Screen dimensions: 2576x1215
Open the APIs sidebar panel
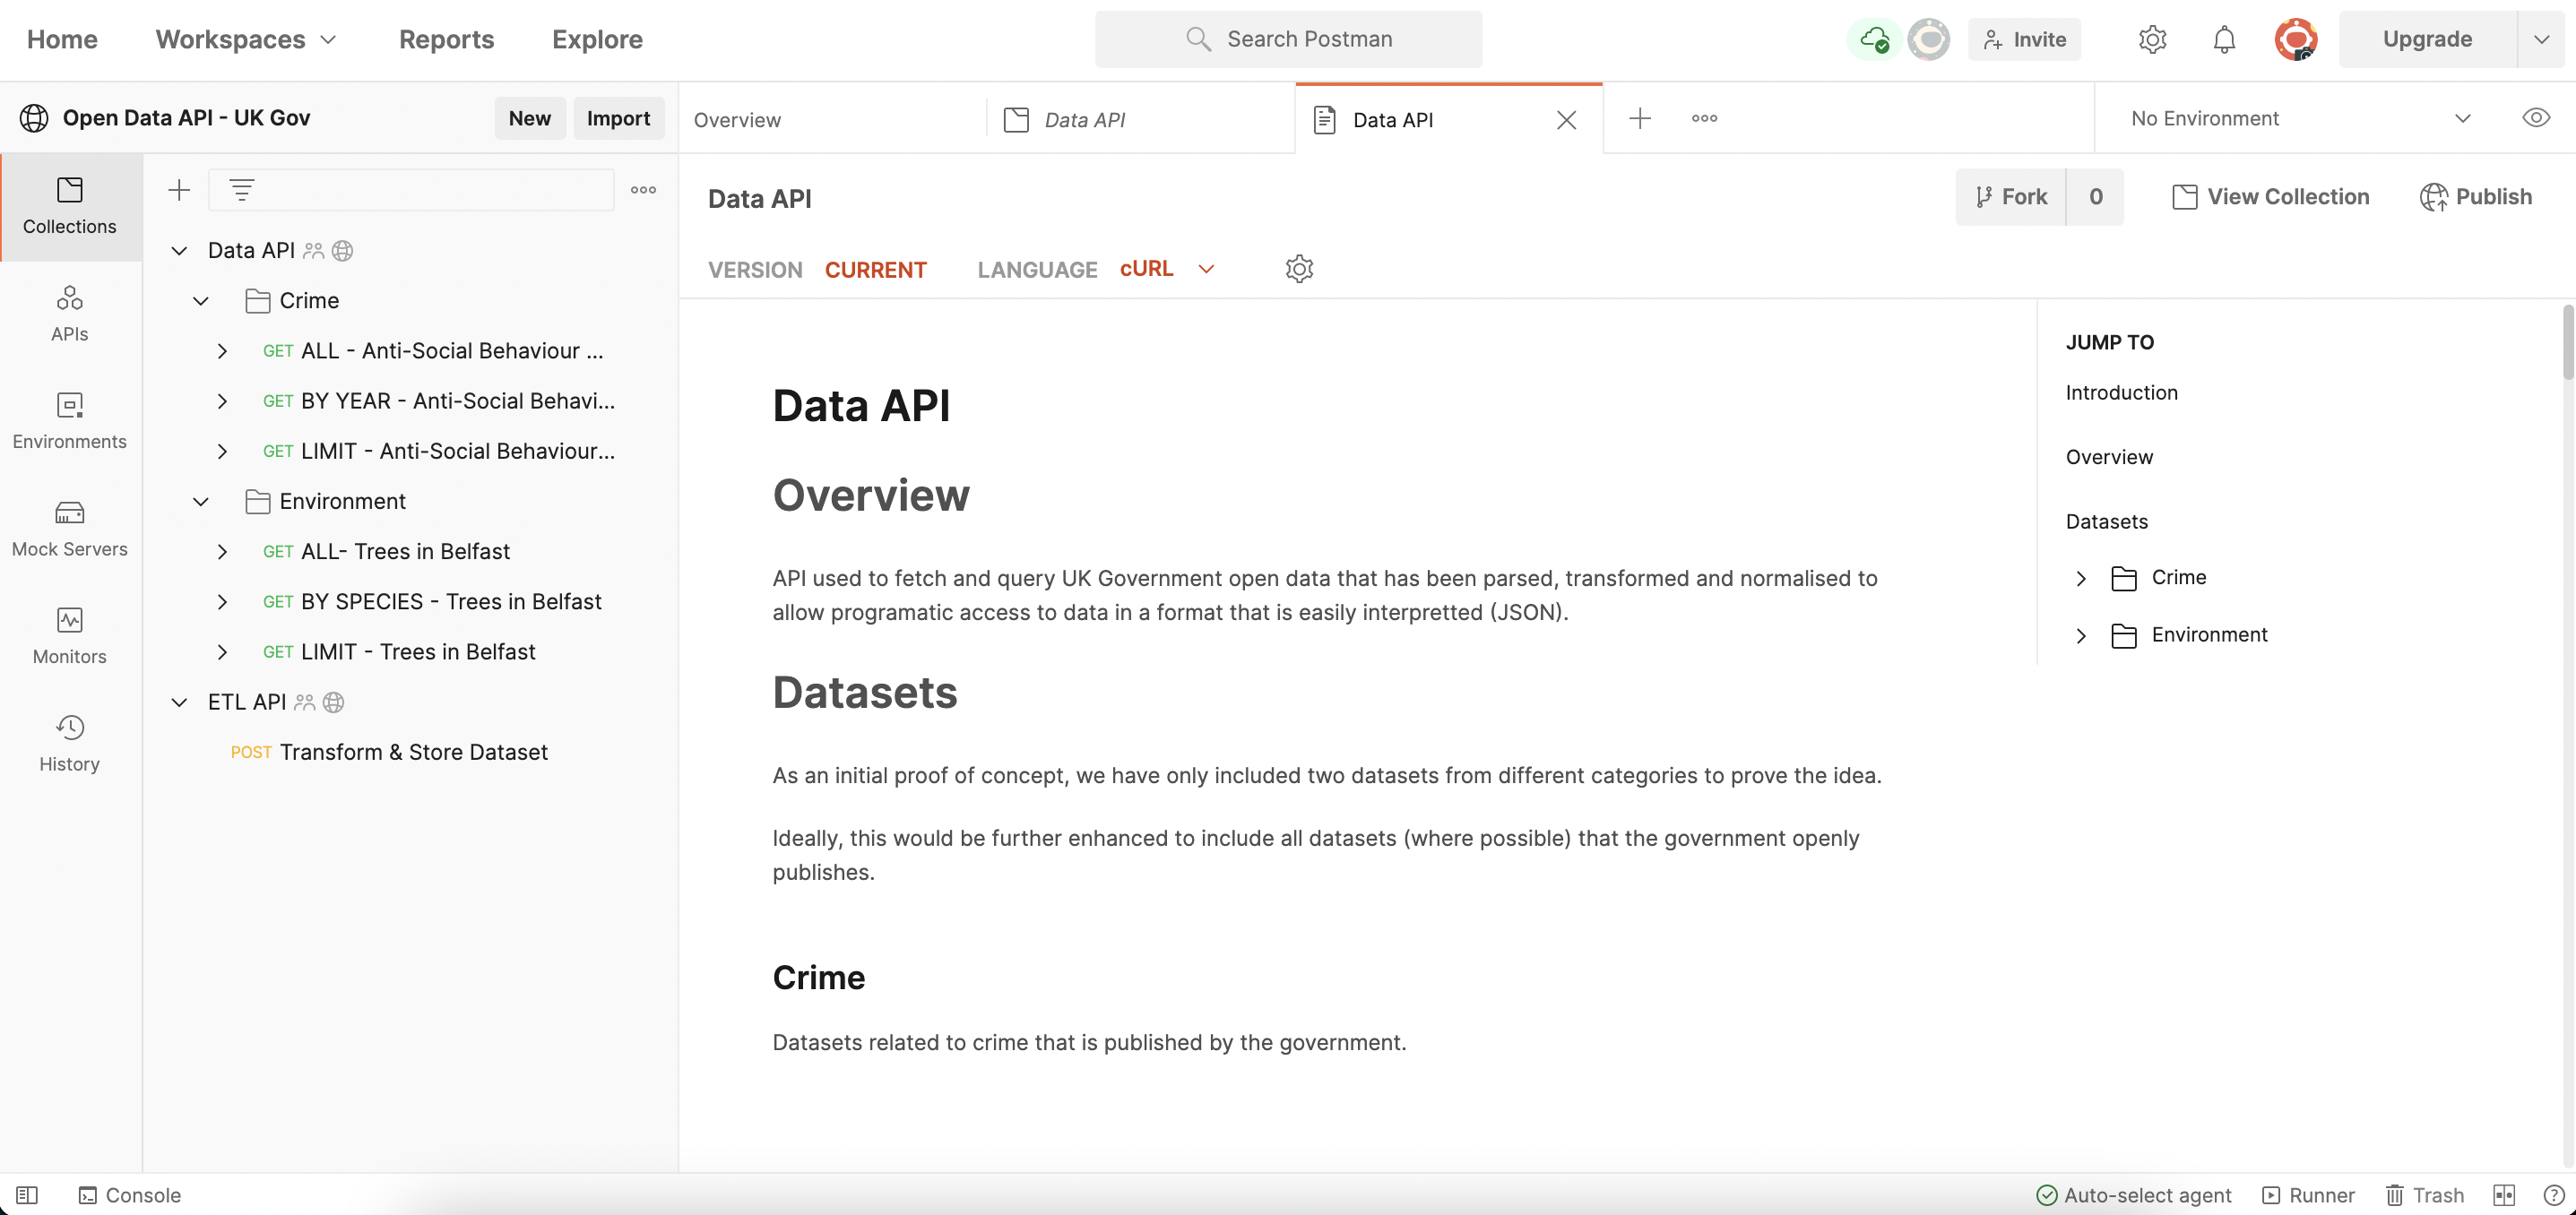pyautogui.click(x=69, y=313)
